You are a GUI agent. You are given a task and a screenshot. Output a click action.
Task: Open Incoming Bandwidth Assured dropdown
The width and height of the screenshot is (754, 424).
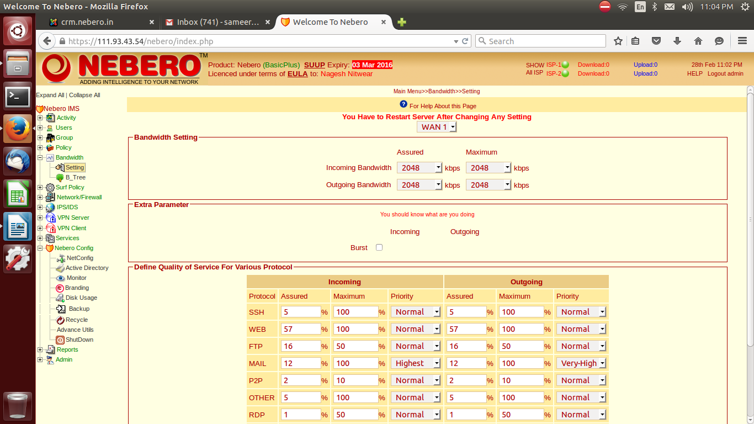[x=420, y=168]
